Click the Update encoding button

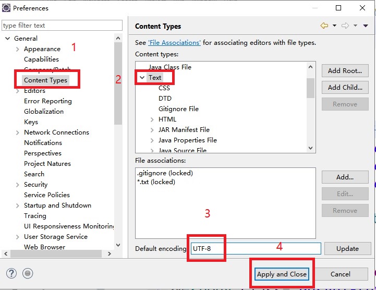click(347, 248)
